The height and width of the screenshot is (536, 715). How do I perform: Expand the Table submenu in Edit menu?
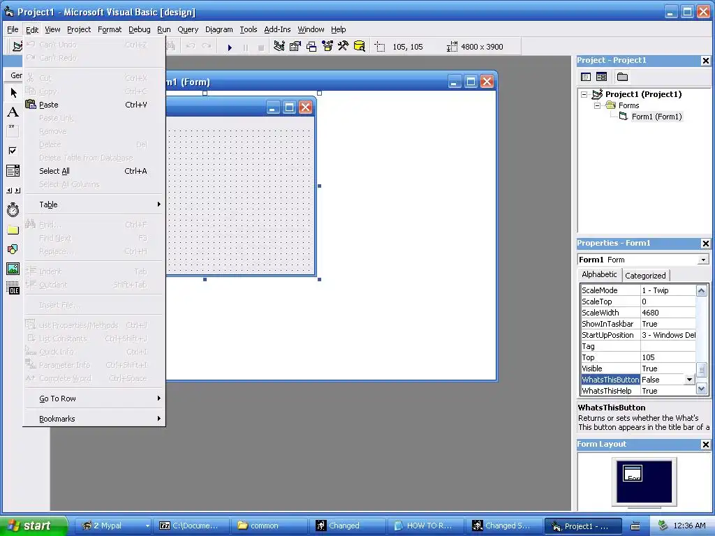point(94,204)
